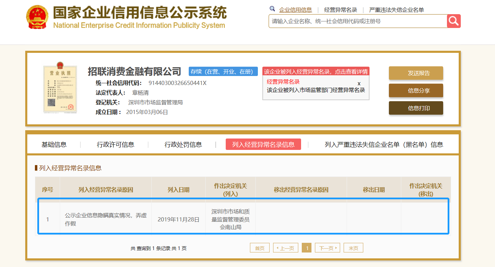Click the red search magnifier button
The width and height of the screenshot is (495, 267).
pyautogui.click(x=454, y=21)
